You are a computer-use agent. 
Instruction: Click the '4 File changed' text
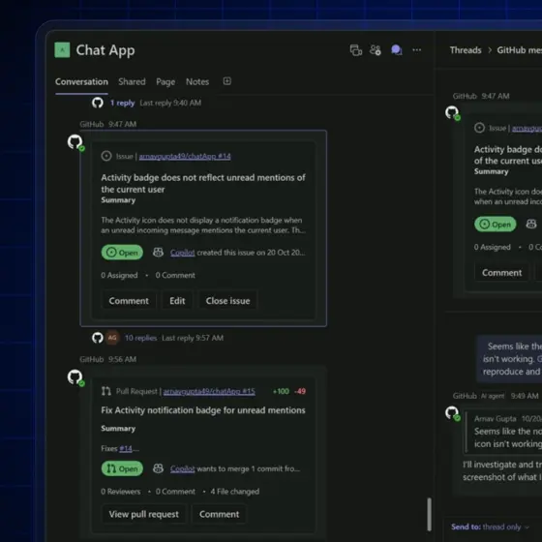(x=234, y=492)
